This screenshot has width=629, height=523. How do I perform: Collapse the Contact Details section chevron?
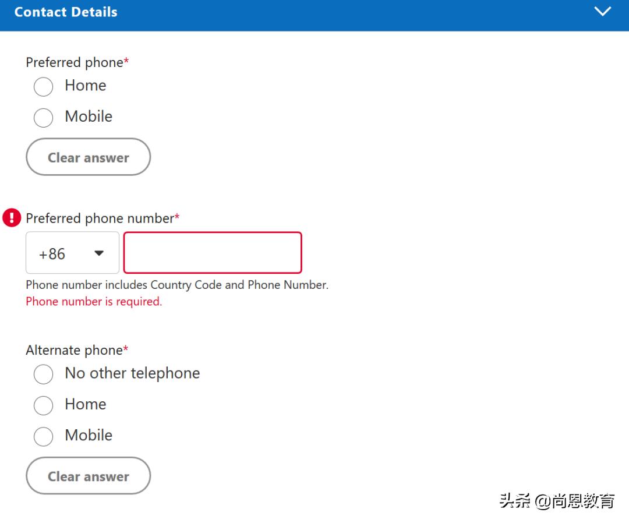[x=602, y=12]
